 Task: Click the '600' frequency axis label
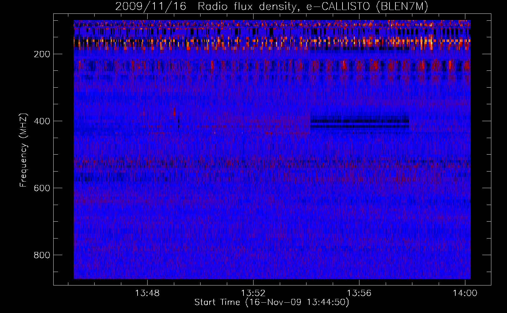tap(42, 188)
